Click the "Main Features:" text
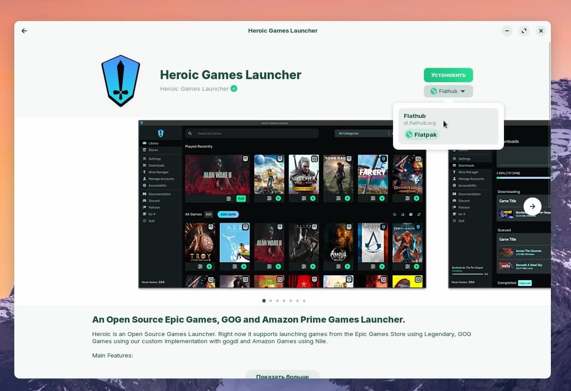 click(113, 356)
